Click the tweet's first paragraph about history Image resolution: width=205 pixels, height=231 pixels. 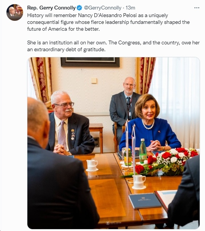(108, 22)
